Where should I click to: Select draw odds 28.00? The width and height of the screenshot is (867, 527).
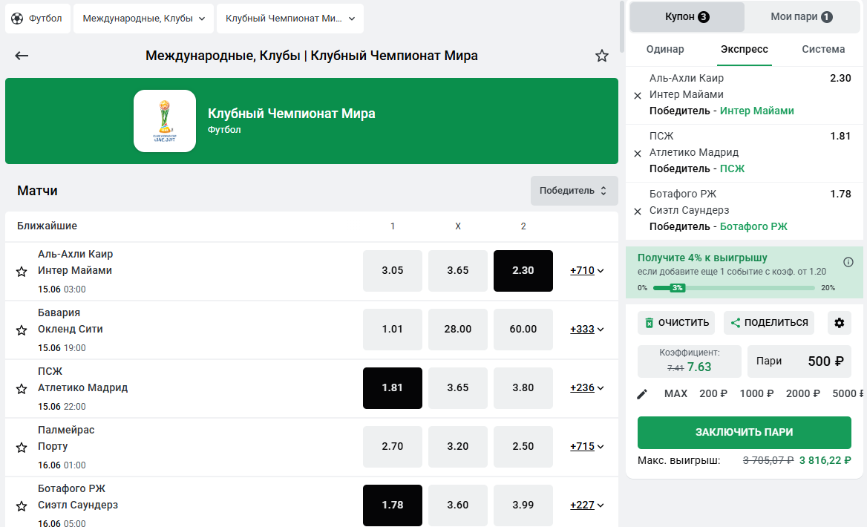pyautogui.click(x=458, y=329)
